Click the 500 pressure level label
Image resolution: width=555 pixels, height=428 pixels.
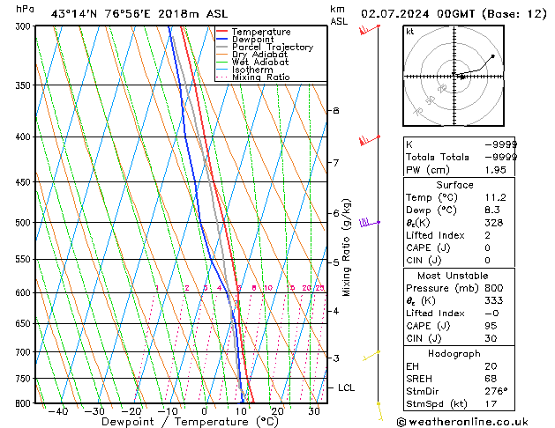25,223
